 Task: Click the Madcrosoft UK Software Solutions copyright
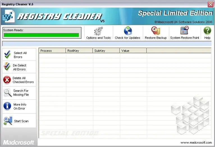click(184, 22)
